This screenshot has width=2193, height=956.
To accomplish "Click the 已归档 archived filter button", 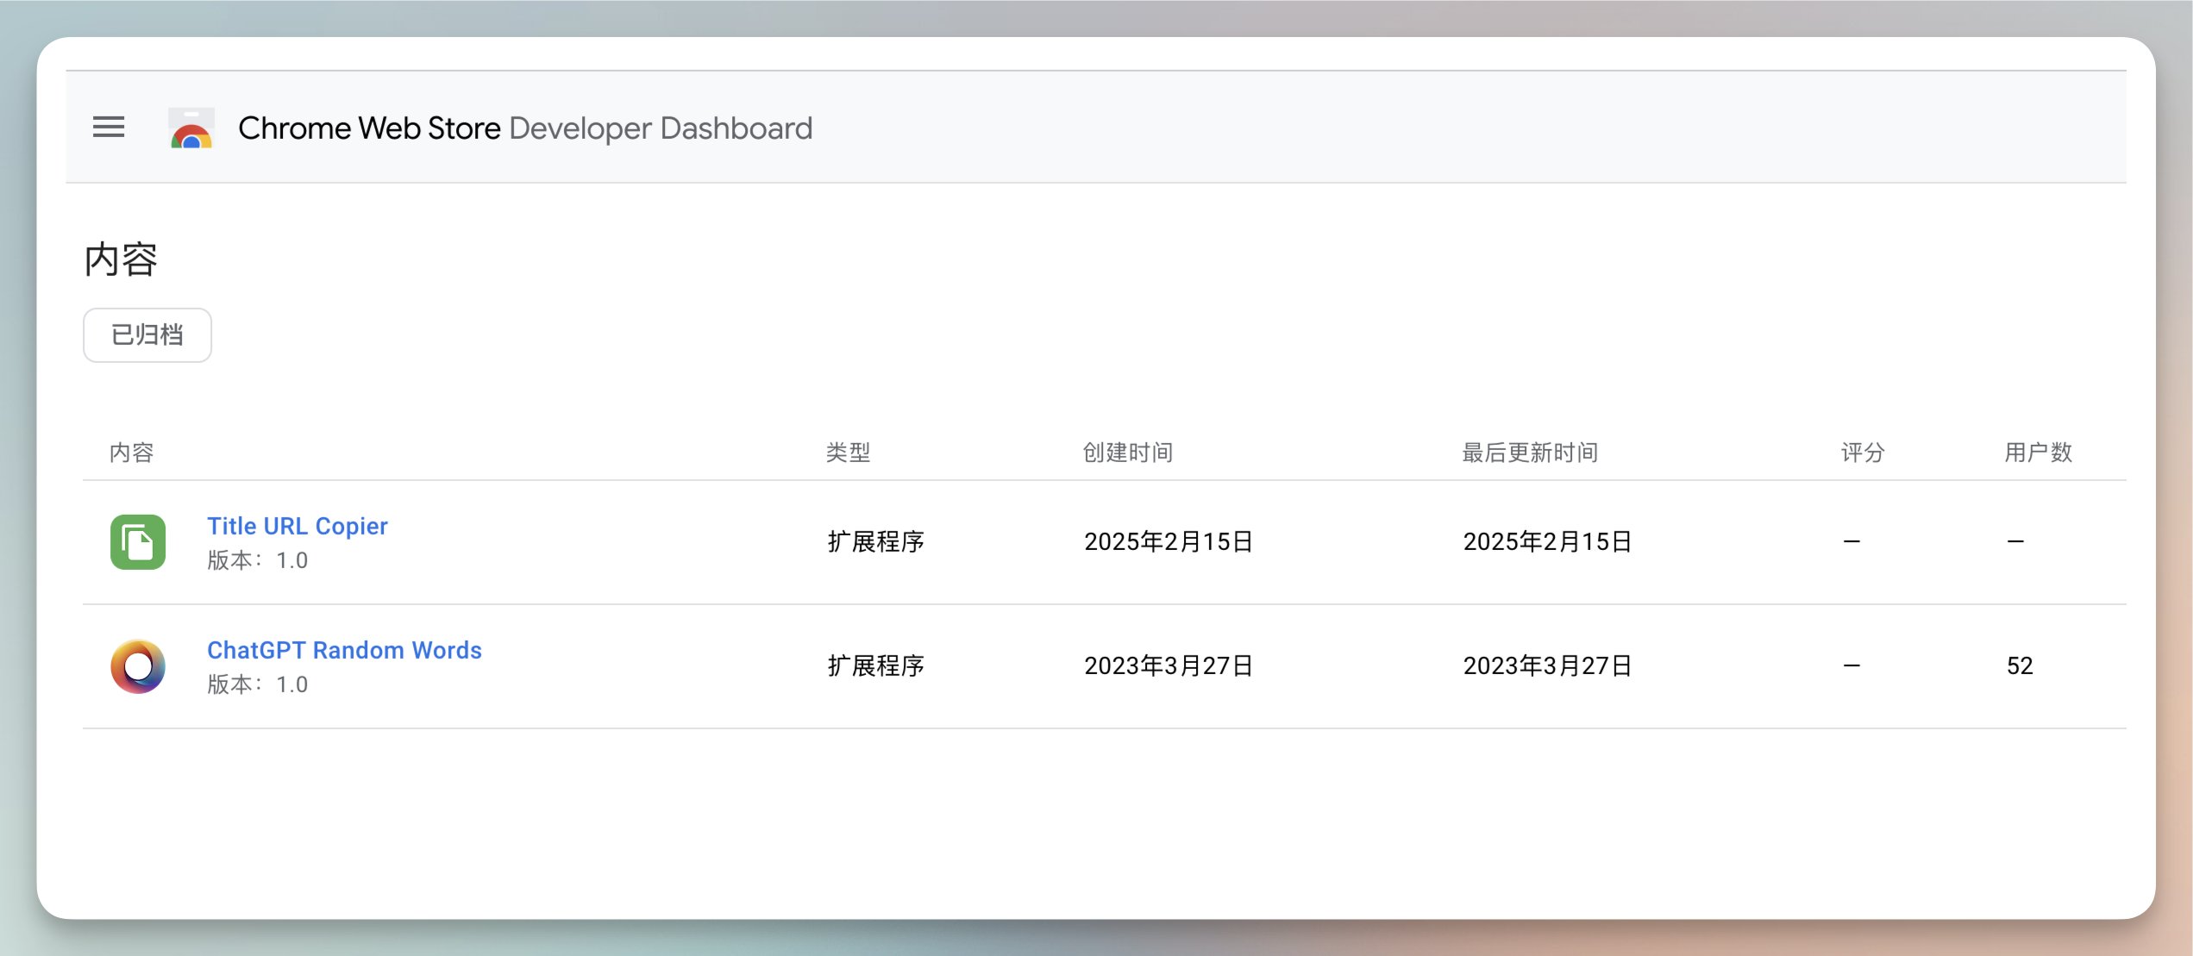I will click(x=147, y=335).
